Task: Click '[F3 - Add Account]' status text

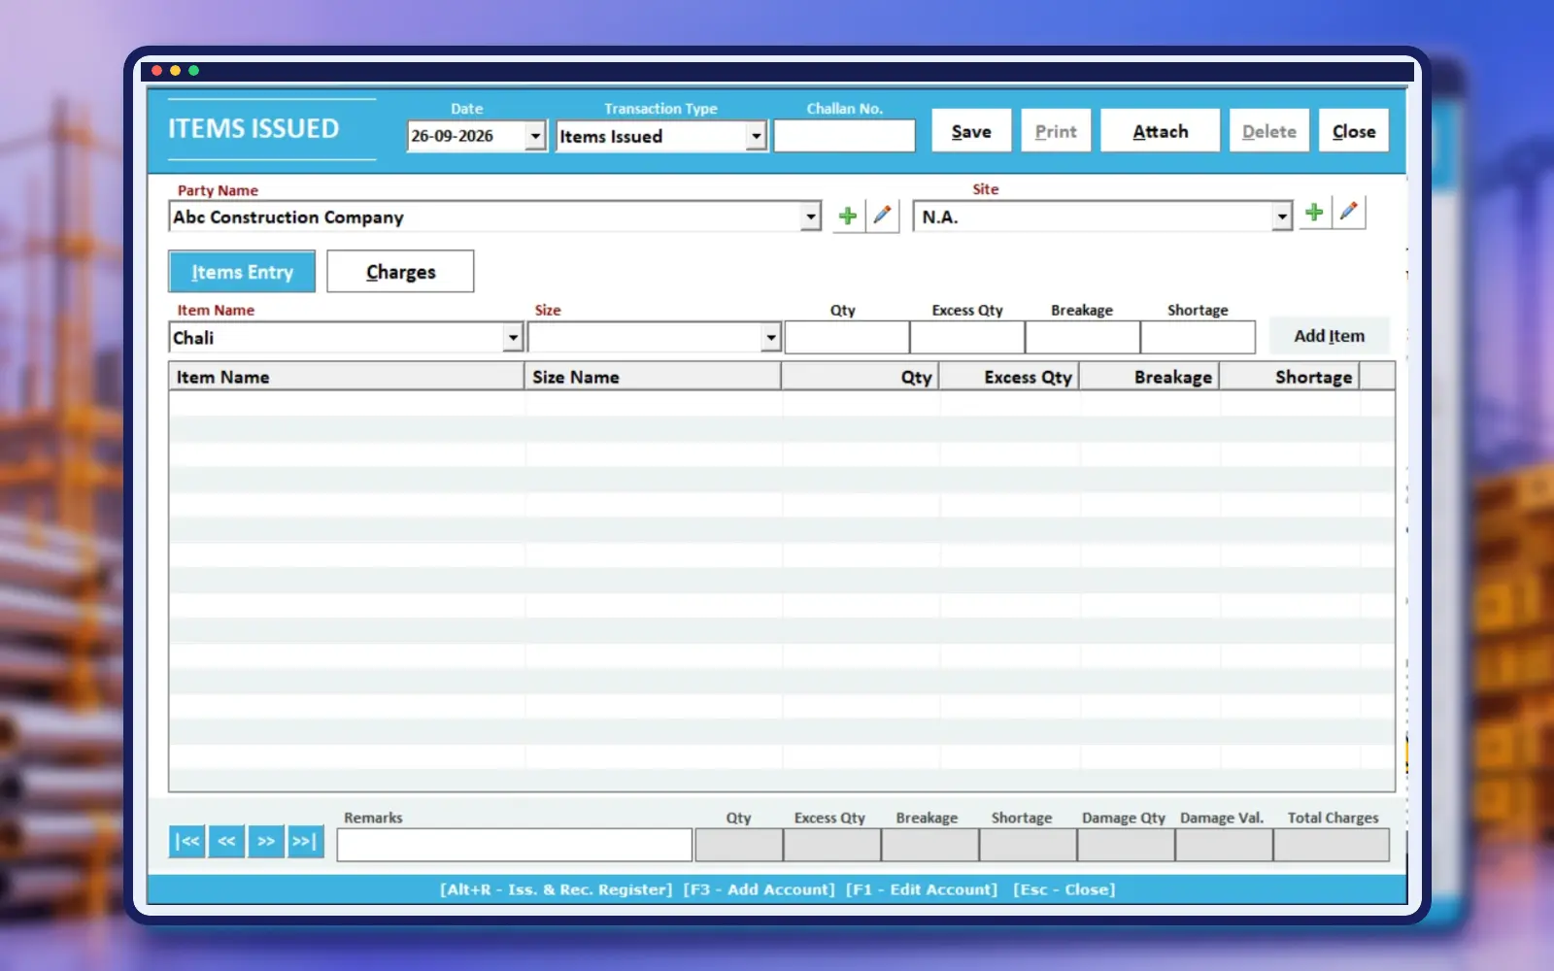Action: click(x=759, y=889)
